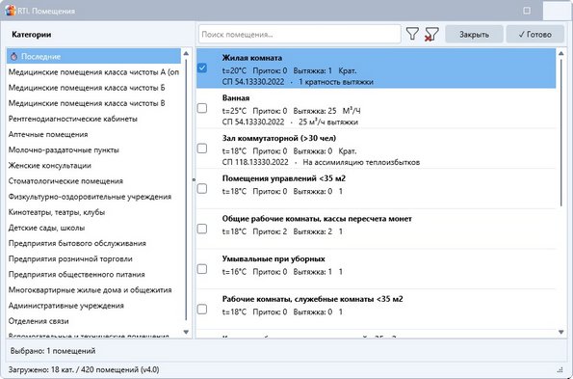Check the Рабочие комнаты, служебные комнаты checkbox
The height and width of the screenshot is (379, 573).
point(202,310)
